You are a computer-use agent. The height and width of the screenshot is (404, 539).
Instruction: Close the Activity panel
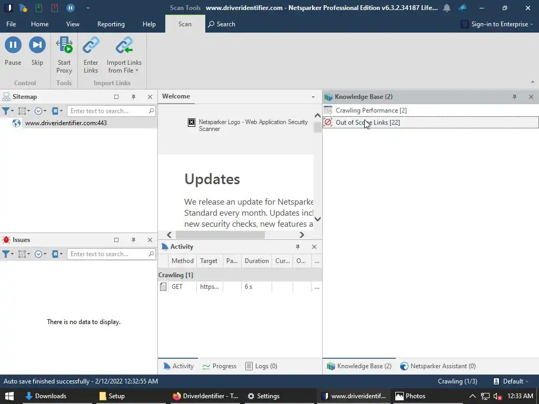314,247
